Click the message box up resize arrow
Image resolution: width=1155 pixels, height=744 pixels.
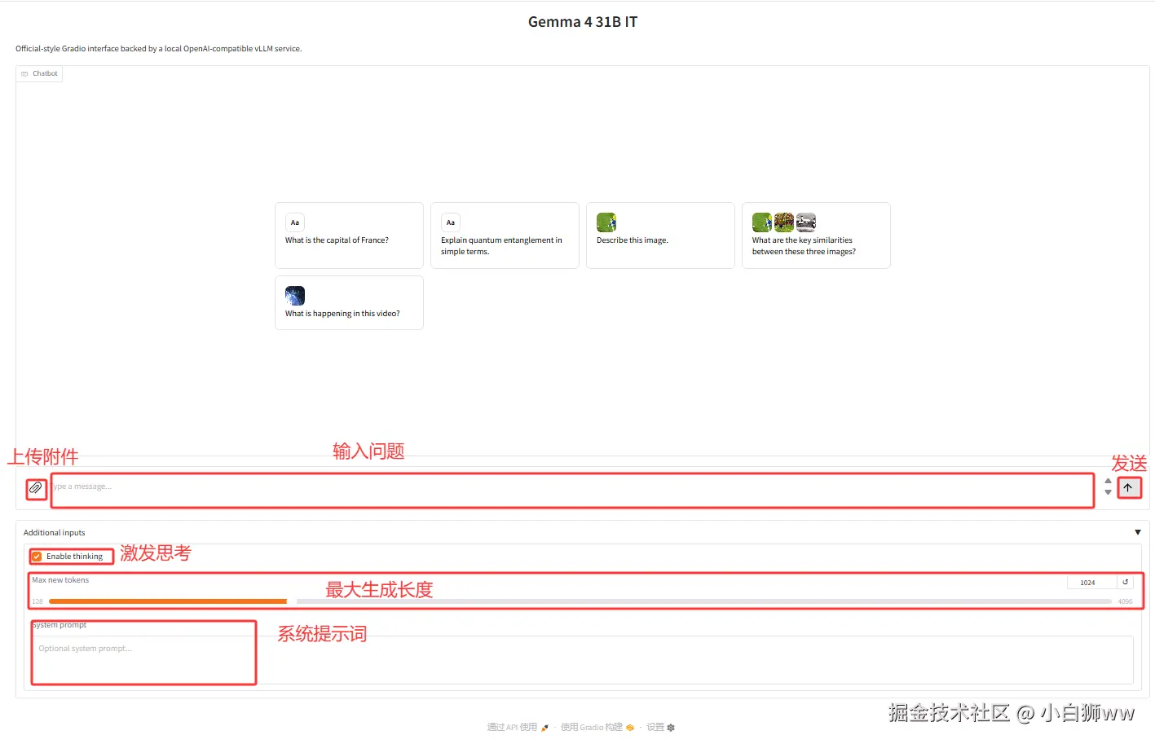1108,481
